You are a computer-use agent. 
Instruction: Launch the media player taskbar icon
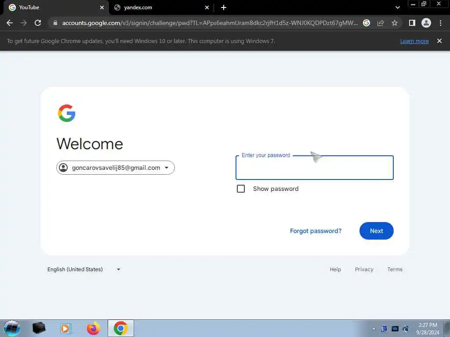pos(65,328)
